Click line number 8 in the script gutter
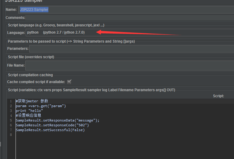The width and height of the screenshot is (234, 159). click(11, 135)
